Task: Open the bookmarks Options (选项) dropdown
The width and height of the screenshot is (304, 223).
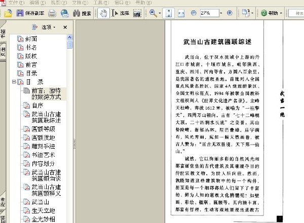Action: coord(48,27)
